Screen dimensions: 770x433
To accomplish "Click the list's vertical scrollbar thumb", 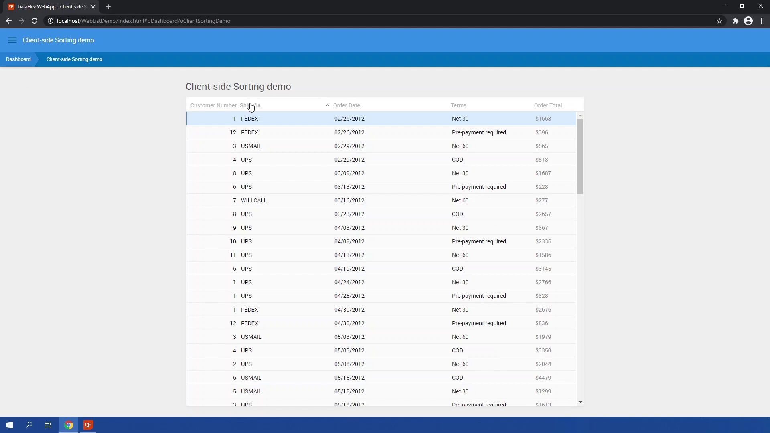I will (580, 156).
